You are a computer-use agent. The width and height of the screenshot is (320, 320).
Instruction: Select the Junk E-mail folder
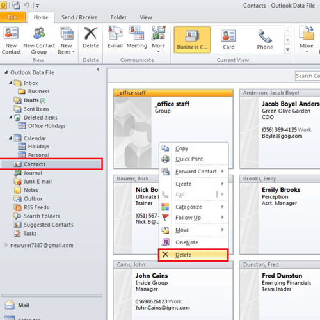[x=38, y=182]
